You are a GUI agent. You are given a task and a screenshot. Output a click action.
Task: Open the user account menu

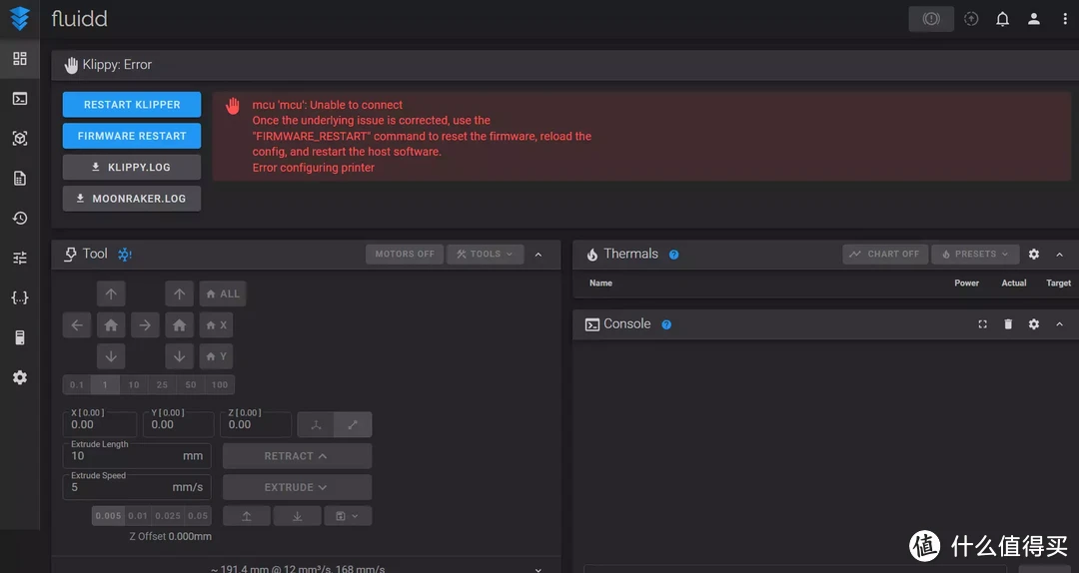(1034, 19)
